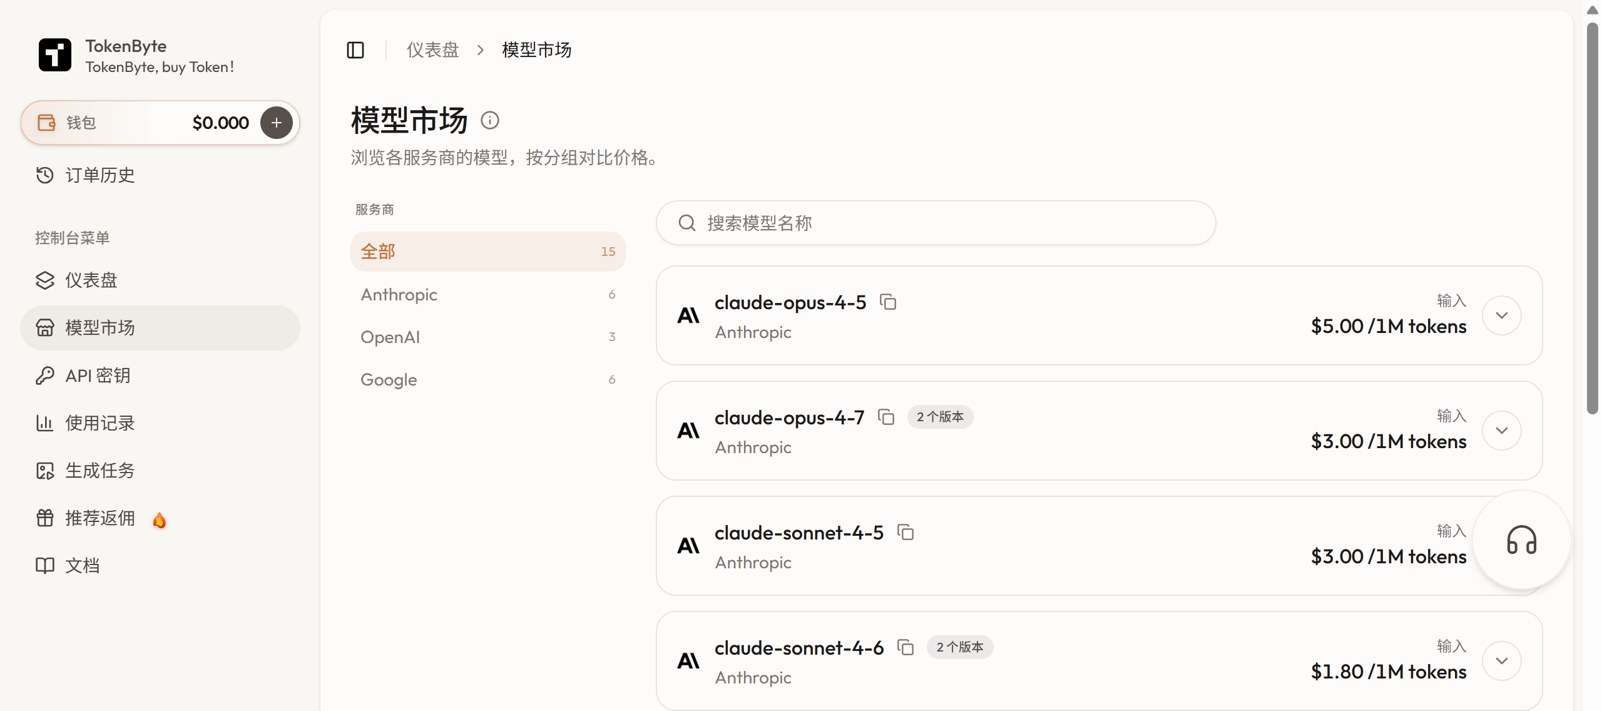Open 推荐返佣 page
The width and height of the screenshot is (1602, 711).
pyautogui.click(x=160, y=518)
